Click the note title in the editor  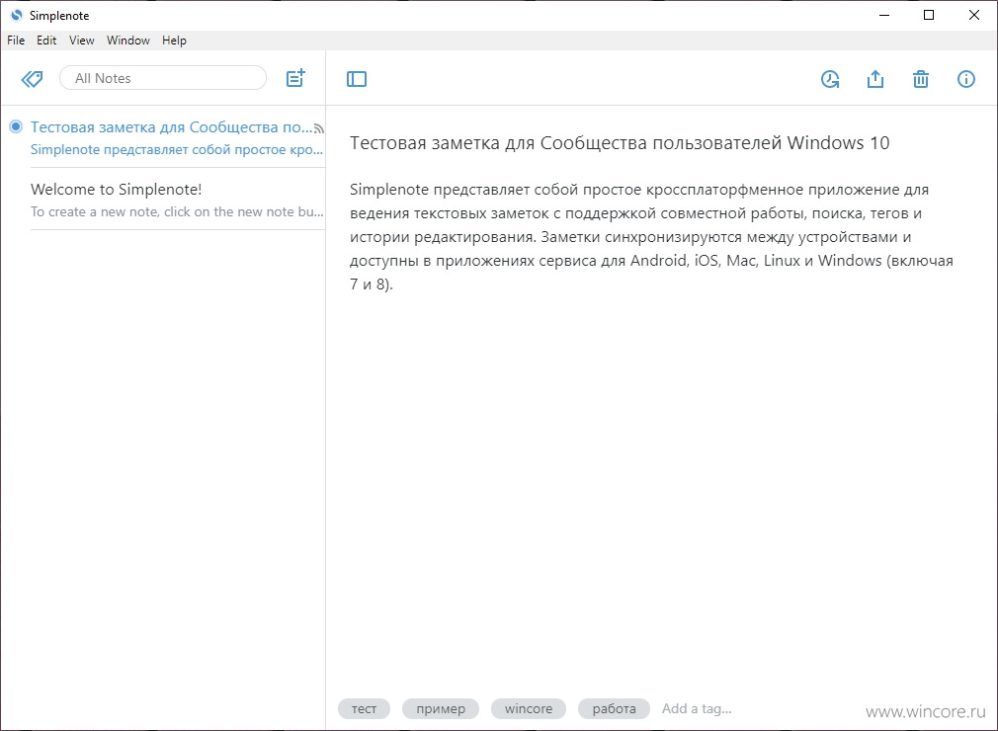click(x=620, y=142)
